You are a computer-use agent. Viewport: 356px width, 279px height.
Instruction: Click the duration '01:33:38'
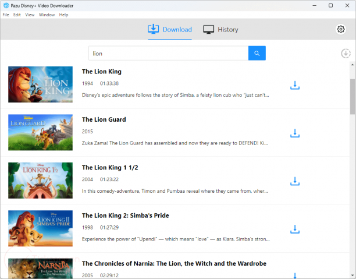109,83
